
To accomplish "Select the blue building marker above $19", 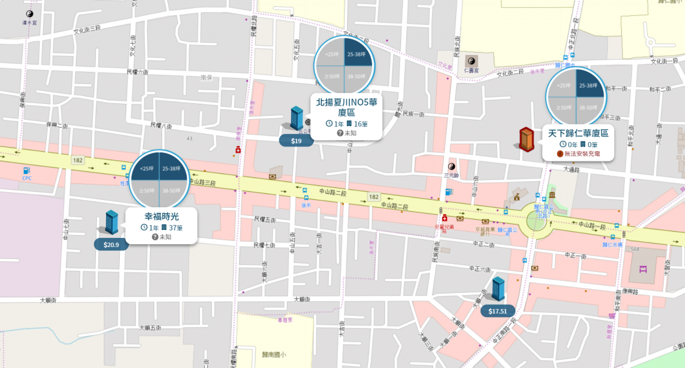I will click(x=296, y=118).
